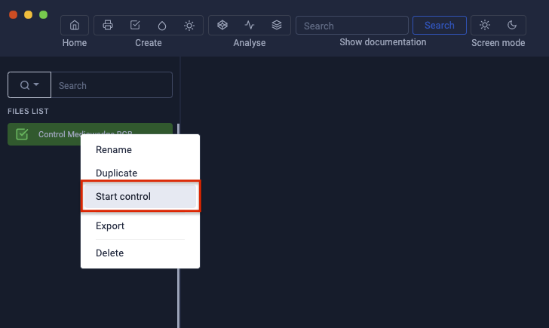Click the yellow minimize window button
549x328 pixels.
click(x=29, y=14)
